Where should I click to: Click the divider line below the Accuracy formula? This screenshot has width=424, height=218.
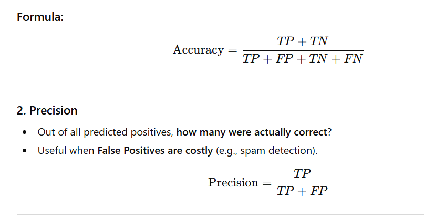pyautogui.click(x=220, y=82)
